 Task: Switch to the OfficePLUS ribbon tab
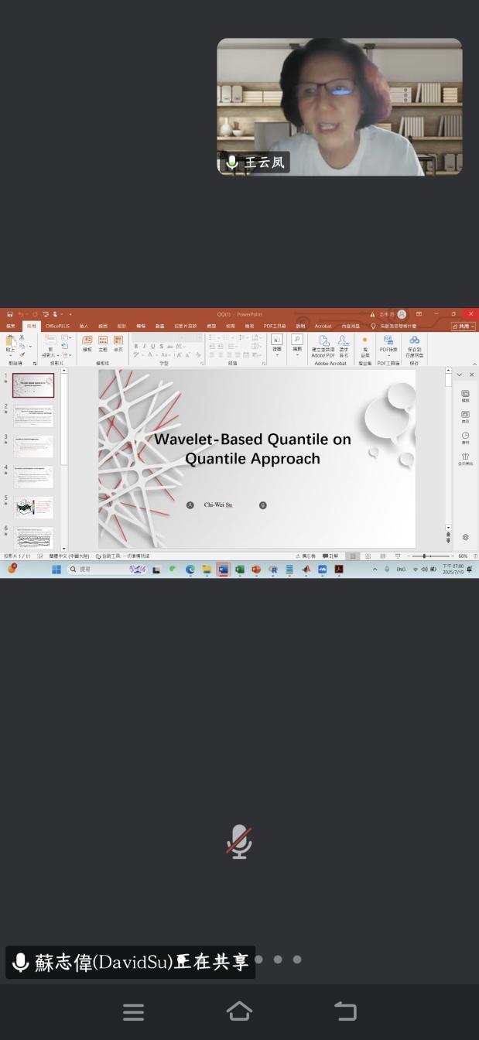[x=57, y=327]
